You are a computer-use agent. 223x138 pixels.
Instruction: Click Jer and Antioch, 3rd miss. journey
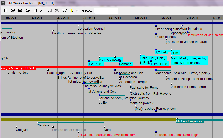[x=124, y=98]
